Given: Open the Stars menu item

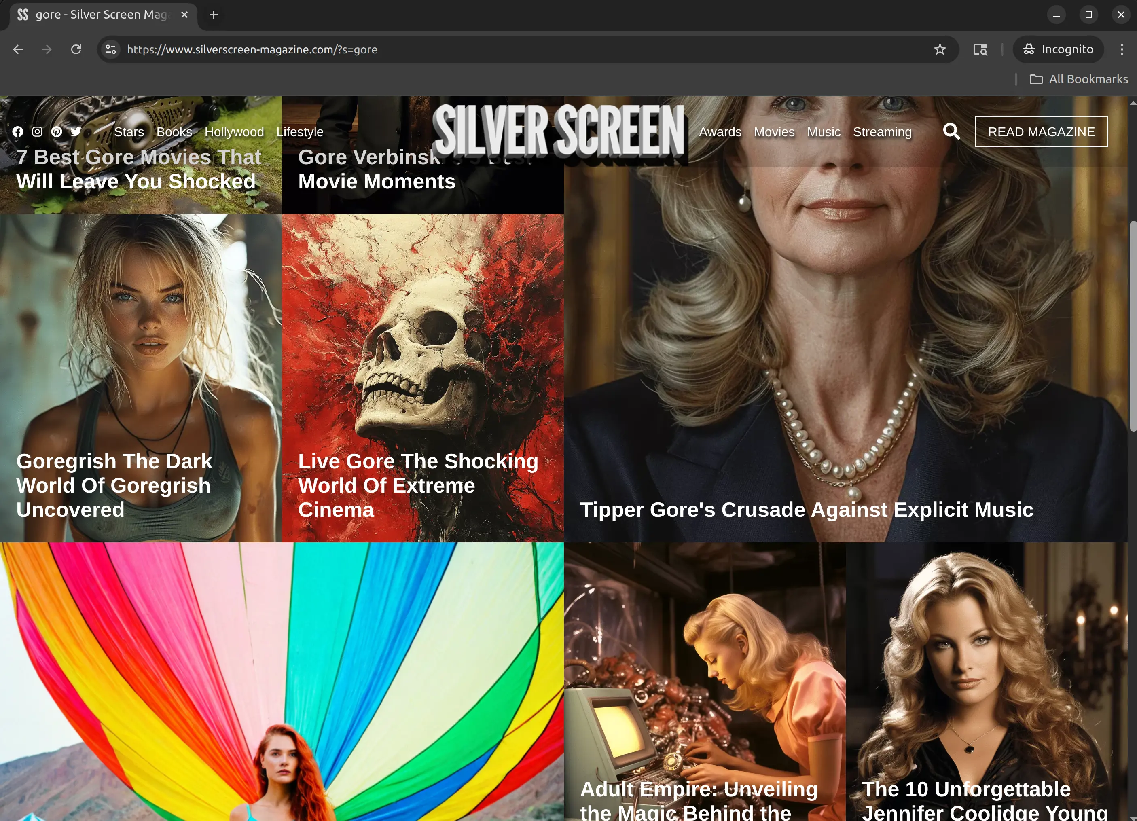Looking at the screenshot, I should coord(129,132).
